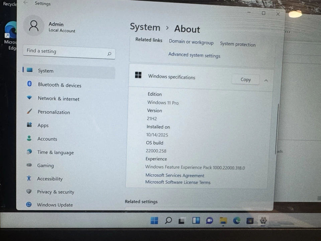Click System in the breadcrumb header

pyautogui.click(x=145, y=27)
